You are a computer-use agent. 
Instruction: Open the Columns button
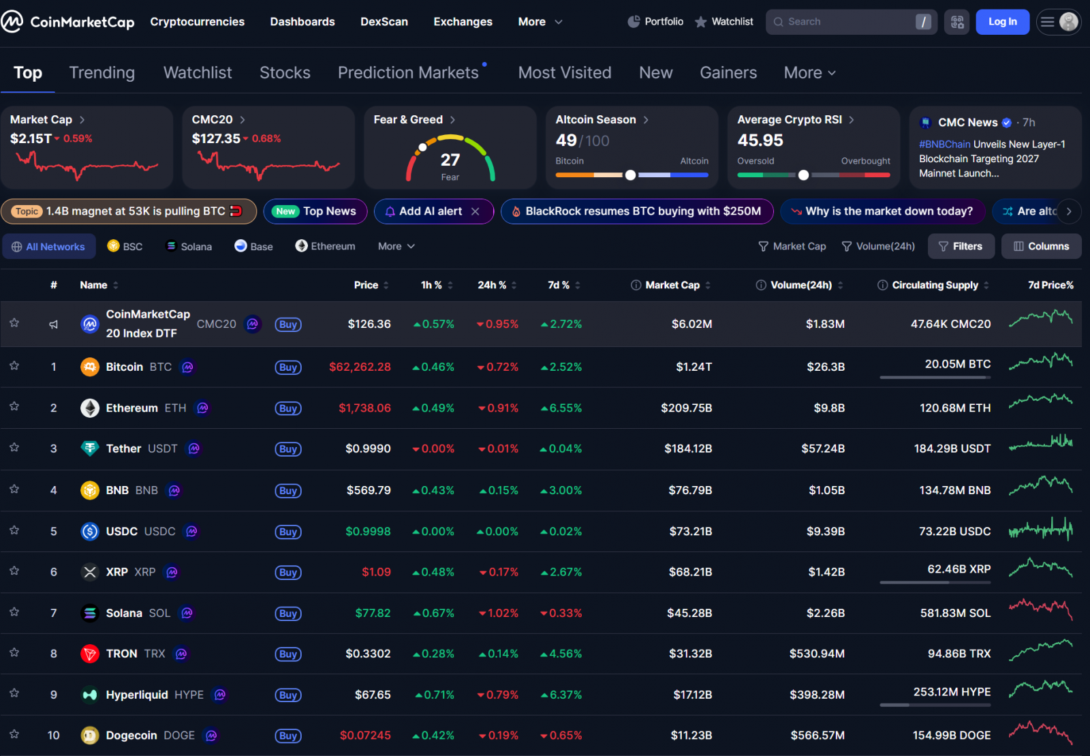1042,246
